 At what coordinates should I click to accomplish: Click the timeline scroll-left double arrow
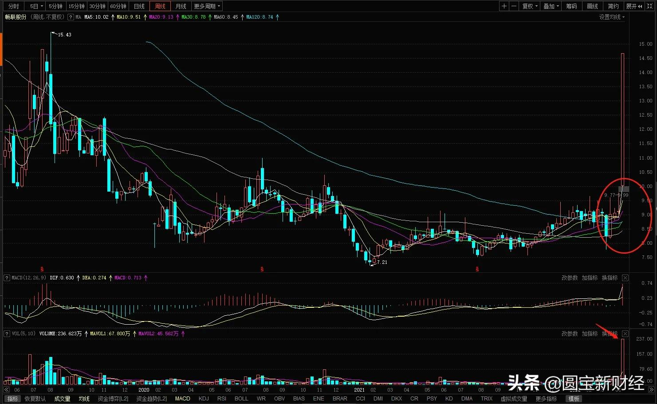pos(7,390)
